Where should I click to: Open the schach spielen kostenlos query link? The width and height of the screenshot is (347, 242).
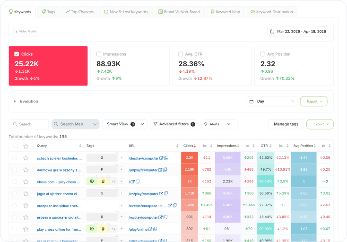click(59, 158)
